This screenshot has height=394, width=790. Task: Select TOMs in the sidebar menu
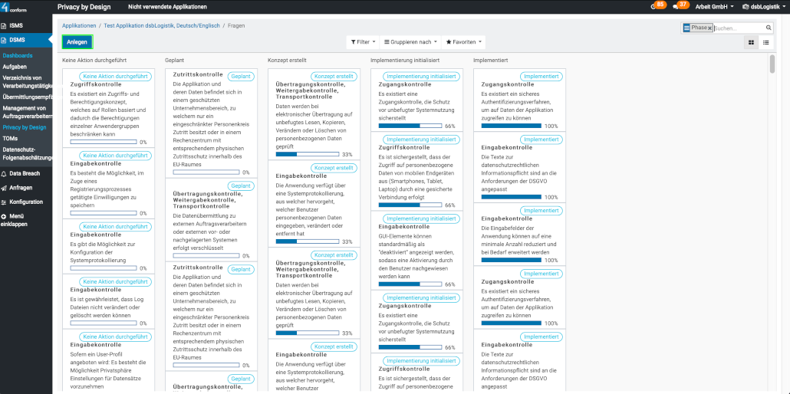click(x=10, y=139)
